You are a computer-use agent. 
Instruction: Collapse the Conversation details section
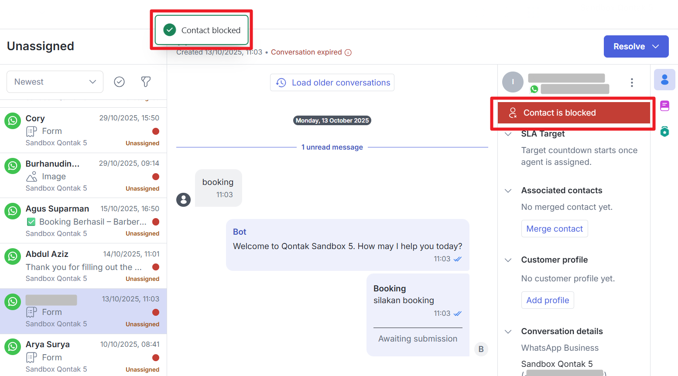(508, 332)
